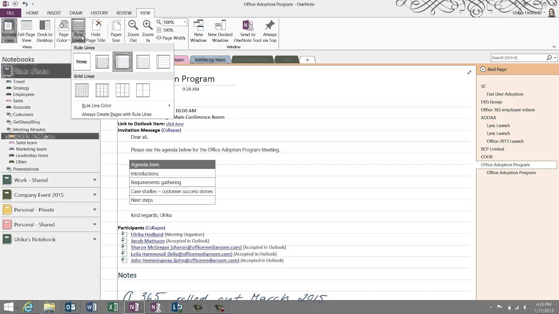Click the Zoom Out magnifier icon
The height and width of the screenshot is (314, 559).
[x=133, y=25]
